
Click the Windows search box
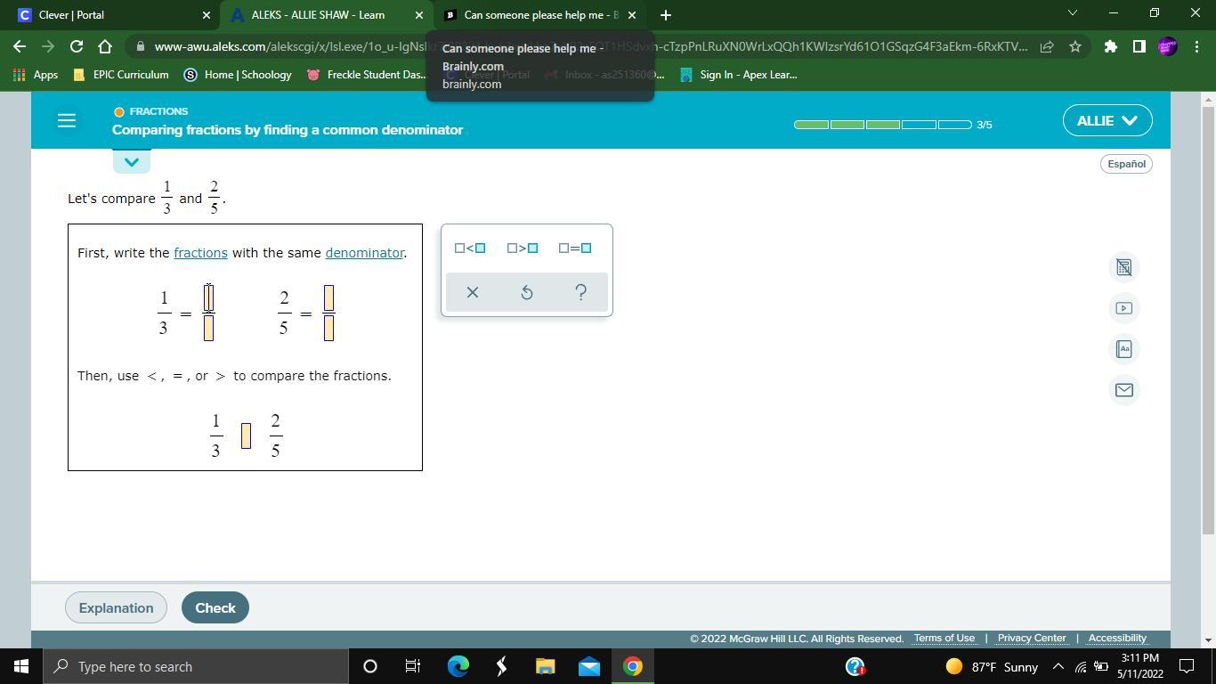point(195,666)
